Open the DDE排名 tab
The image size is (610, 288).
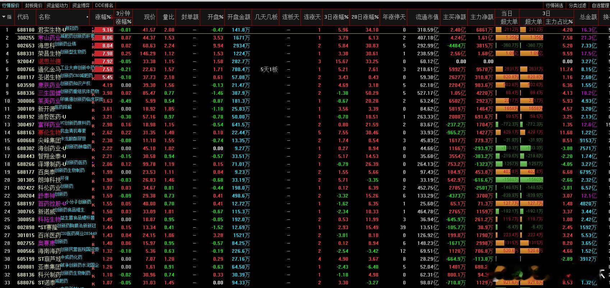coord(104,5)
